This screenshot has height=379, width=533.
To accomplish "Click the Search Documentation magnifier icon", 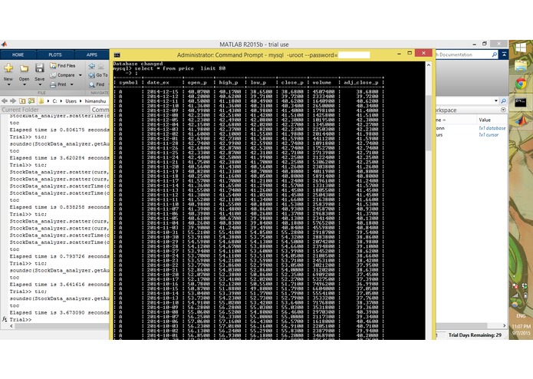I will point(494,54).
